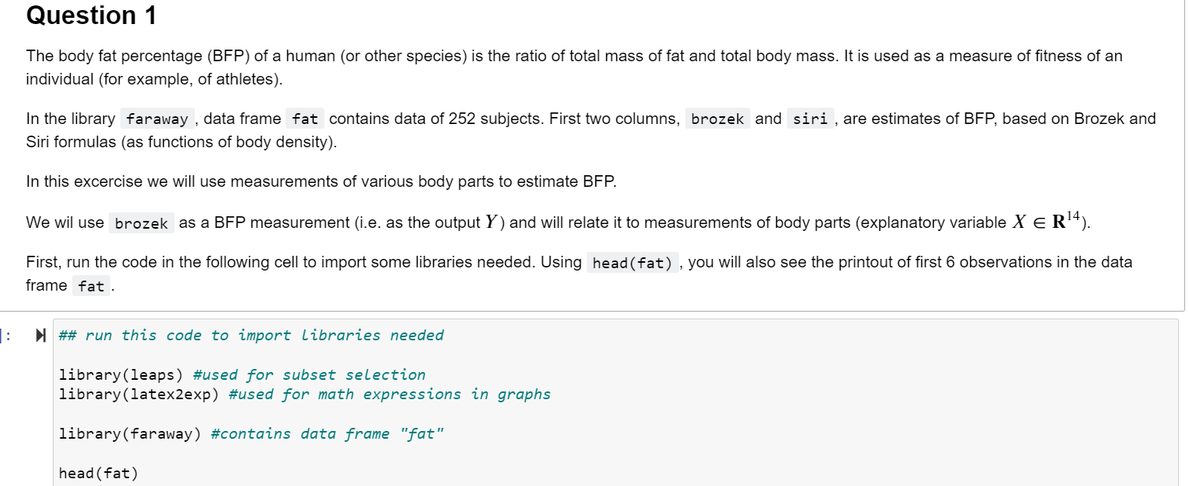Click the subset selection comment text

pyautogui.click(x=309, y=374)
